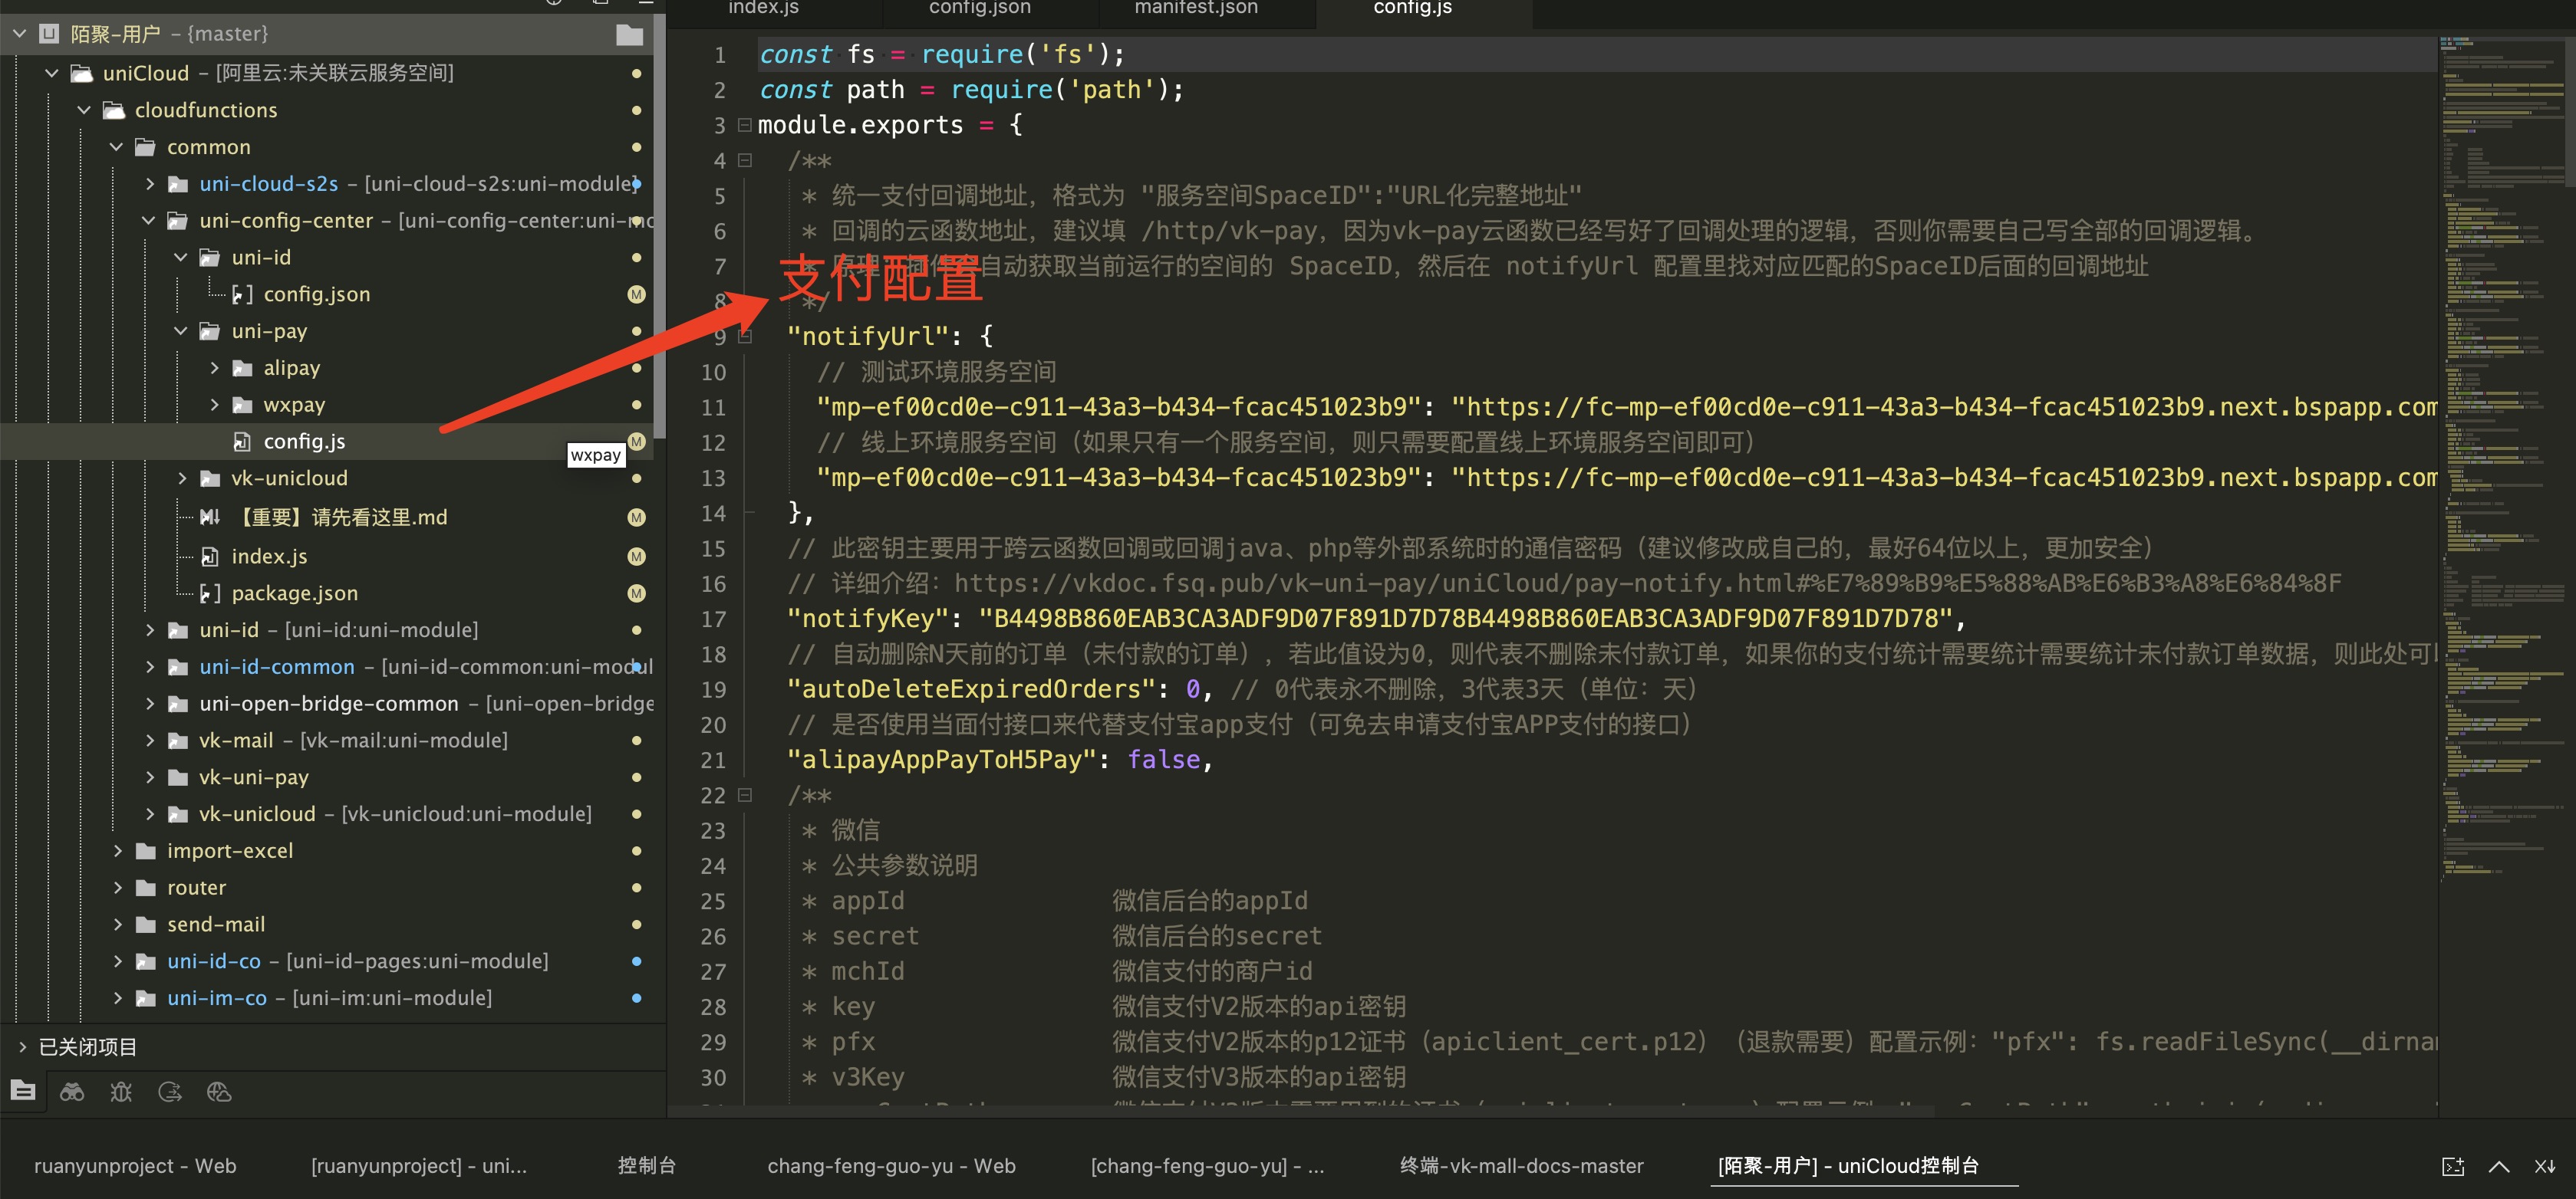Expand console panel with up chevron
This screenshot has height=1199, width=2576.
2499,1166
